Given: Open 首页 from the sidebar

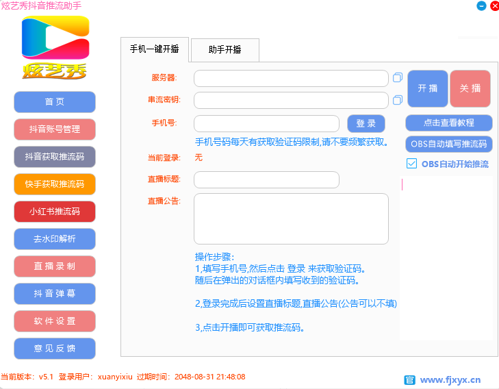Looking at the screenshot, I should (55, 102).
